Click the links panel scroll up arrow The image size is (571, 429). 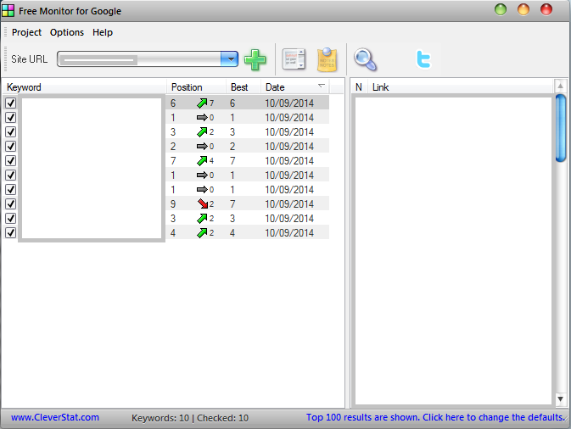coord(561,86)
